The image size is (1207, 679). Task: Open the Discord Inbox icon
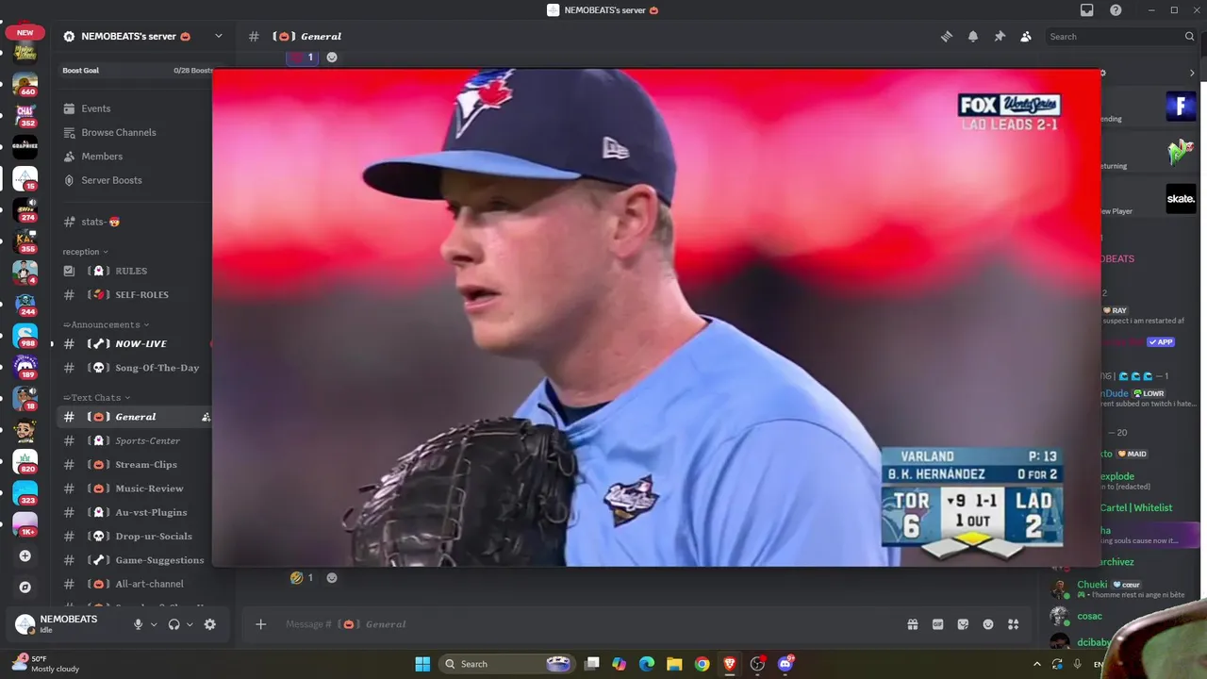point(1087,10)
